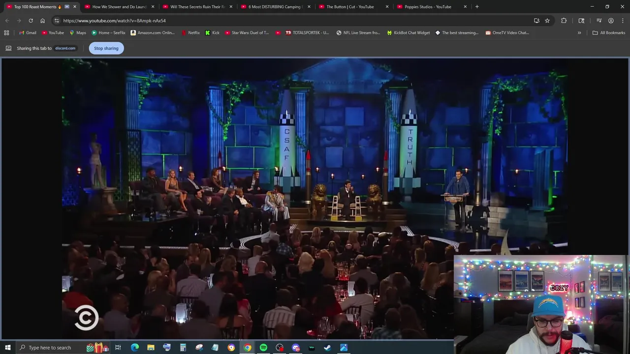Open the media controls music icon

[x=599, y=21]
